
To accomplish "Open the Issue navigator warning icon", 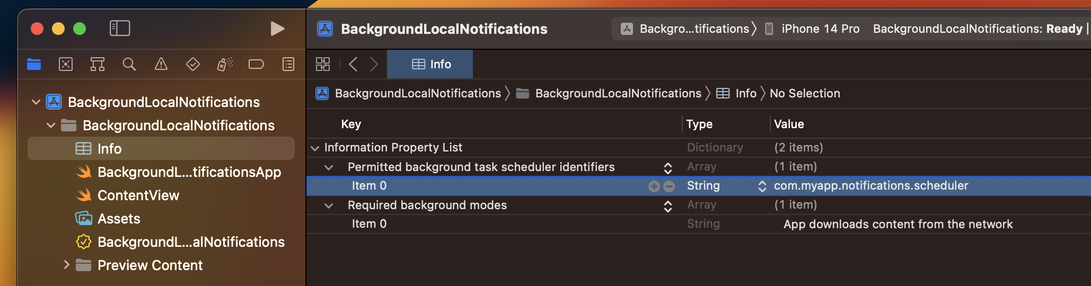I will point(161,64).
